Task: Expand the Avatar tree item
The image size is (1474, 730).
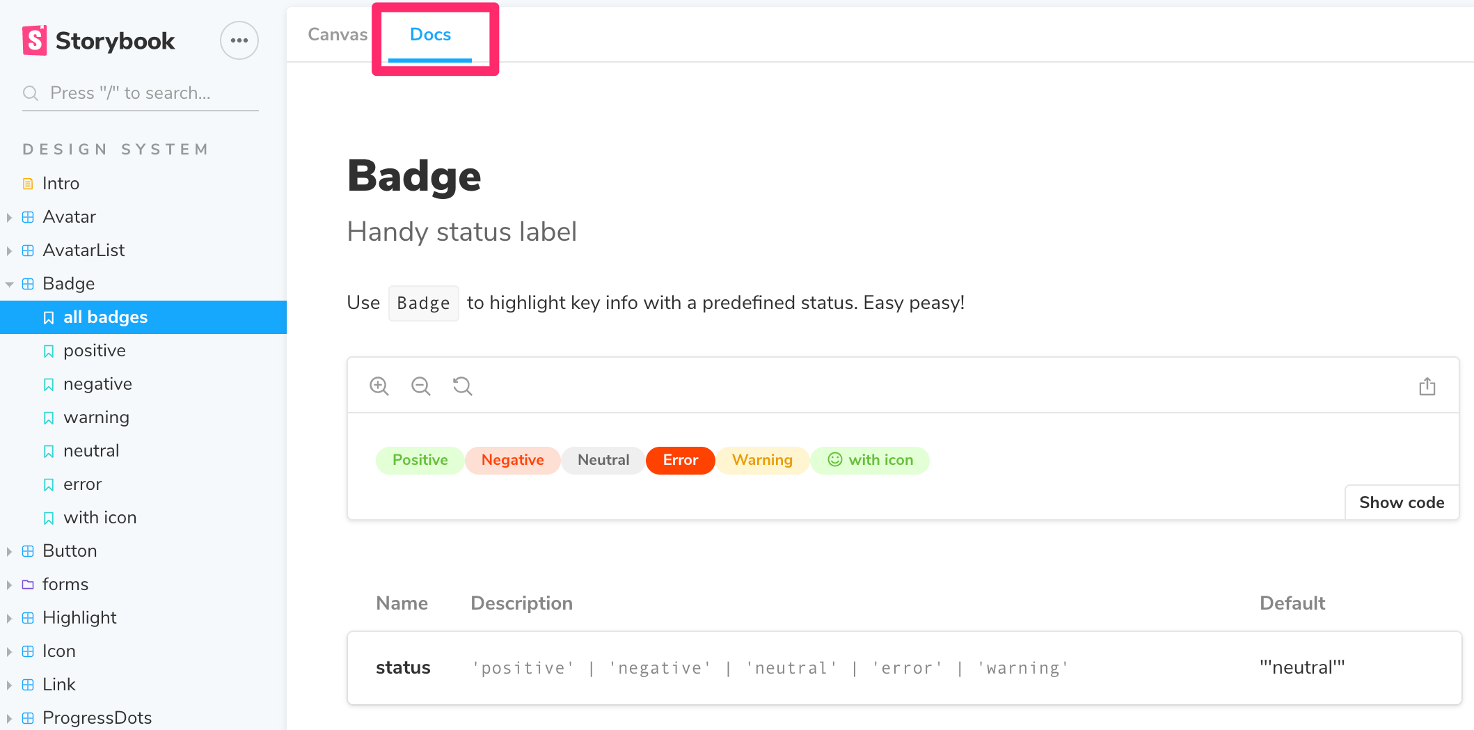Action: click(9, 216)
